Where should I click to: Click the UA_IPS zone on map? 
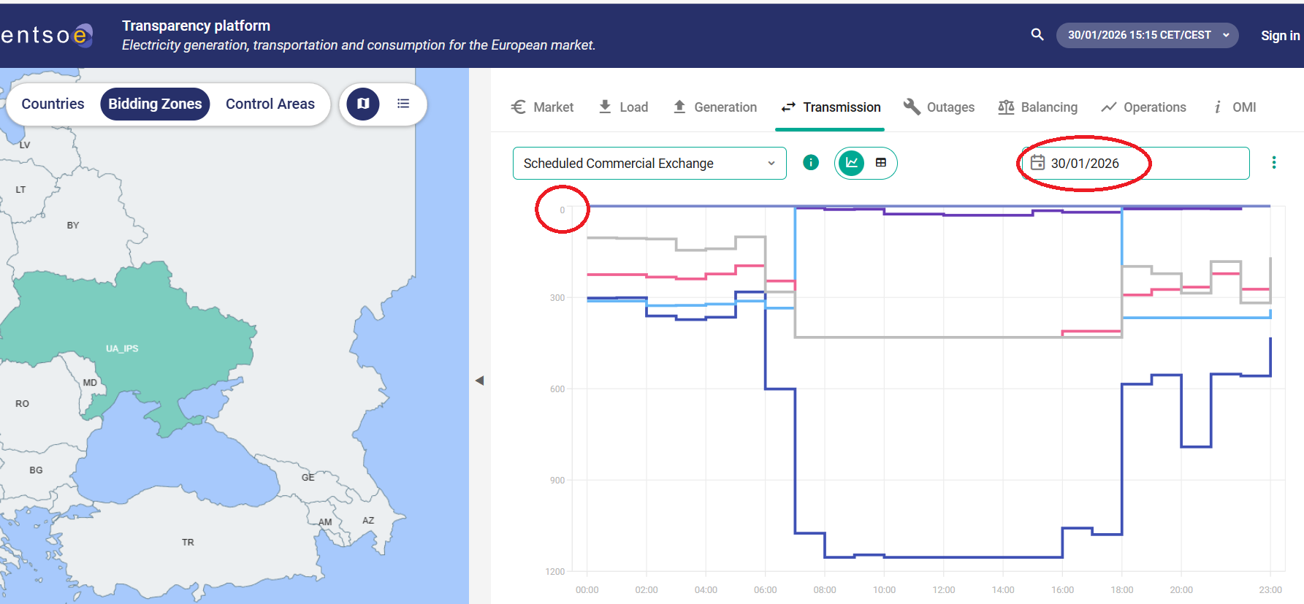click(x=122, y=348)
